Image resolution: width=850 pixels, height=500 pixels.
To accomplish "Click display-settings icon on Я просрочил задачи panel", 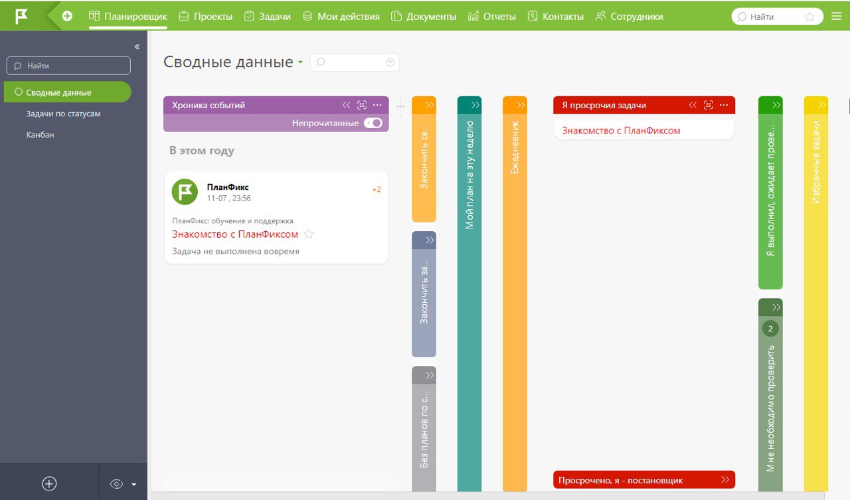I will pos(708,105).
